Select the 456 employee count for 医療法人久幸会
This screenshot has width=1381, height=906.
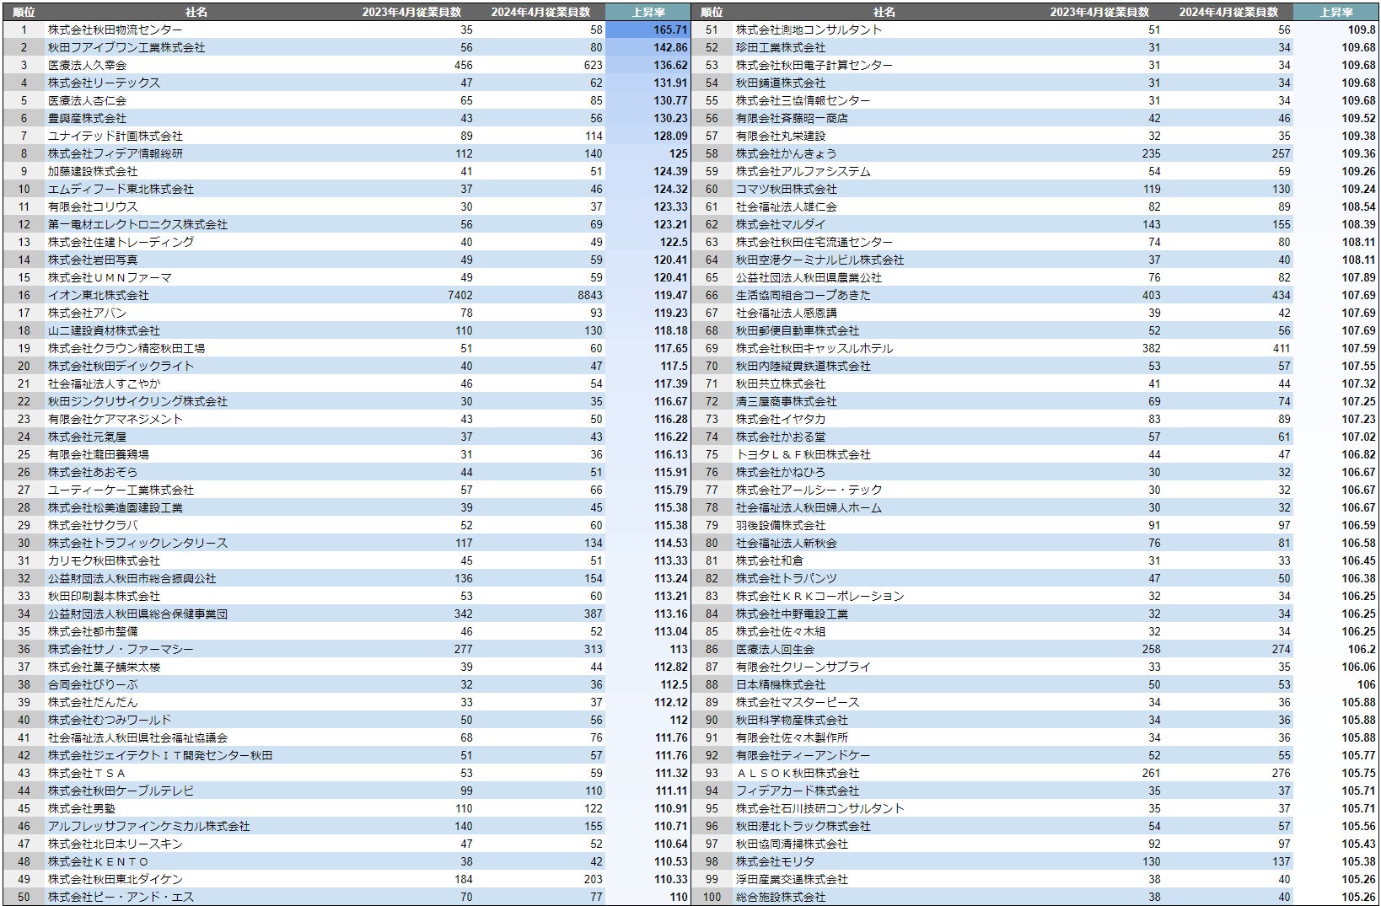(464, 65)
